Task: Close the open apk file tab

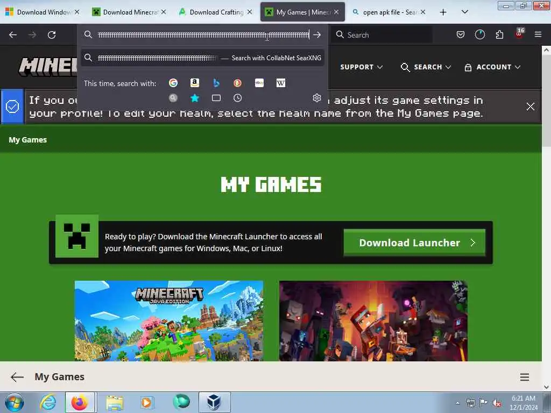Action: coord(423,12)
